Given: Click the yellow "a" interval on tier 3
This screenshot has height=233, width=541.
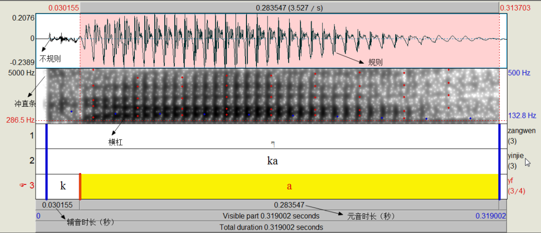Looking at the screenshot, I should (x=290, y=186).
